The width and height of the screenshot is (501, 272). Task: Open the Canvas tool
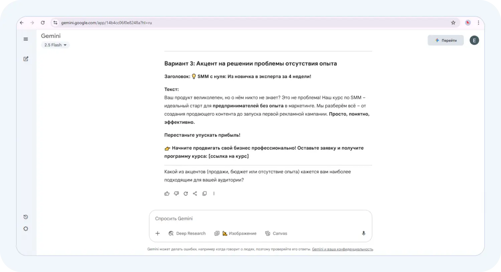[276, 233]
